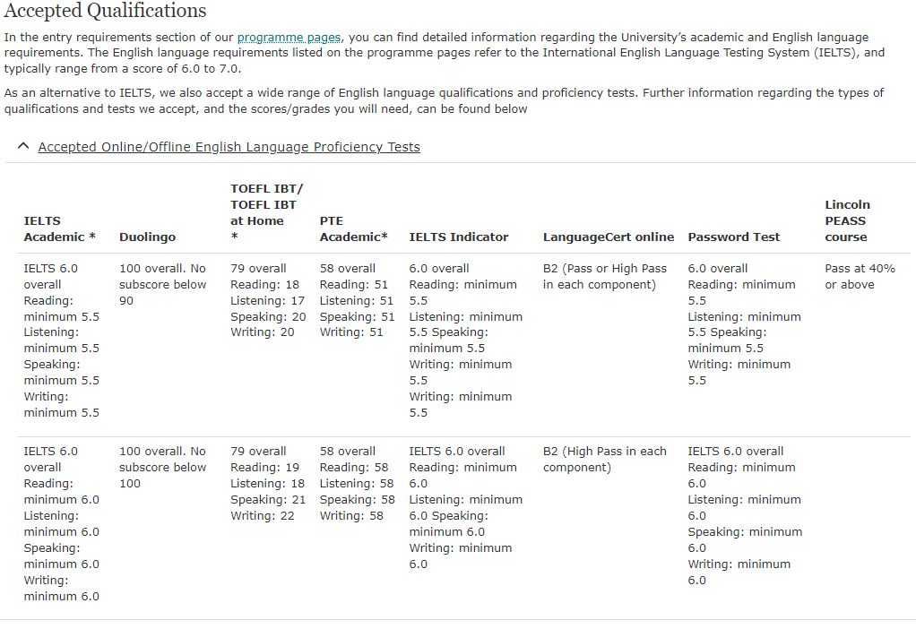Image resolution: width=916 pixels, height=629 pixels.
Task: Open the programme pages link
Action: click(x=289, y=38)
